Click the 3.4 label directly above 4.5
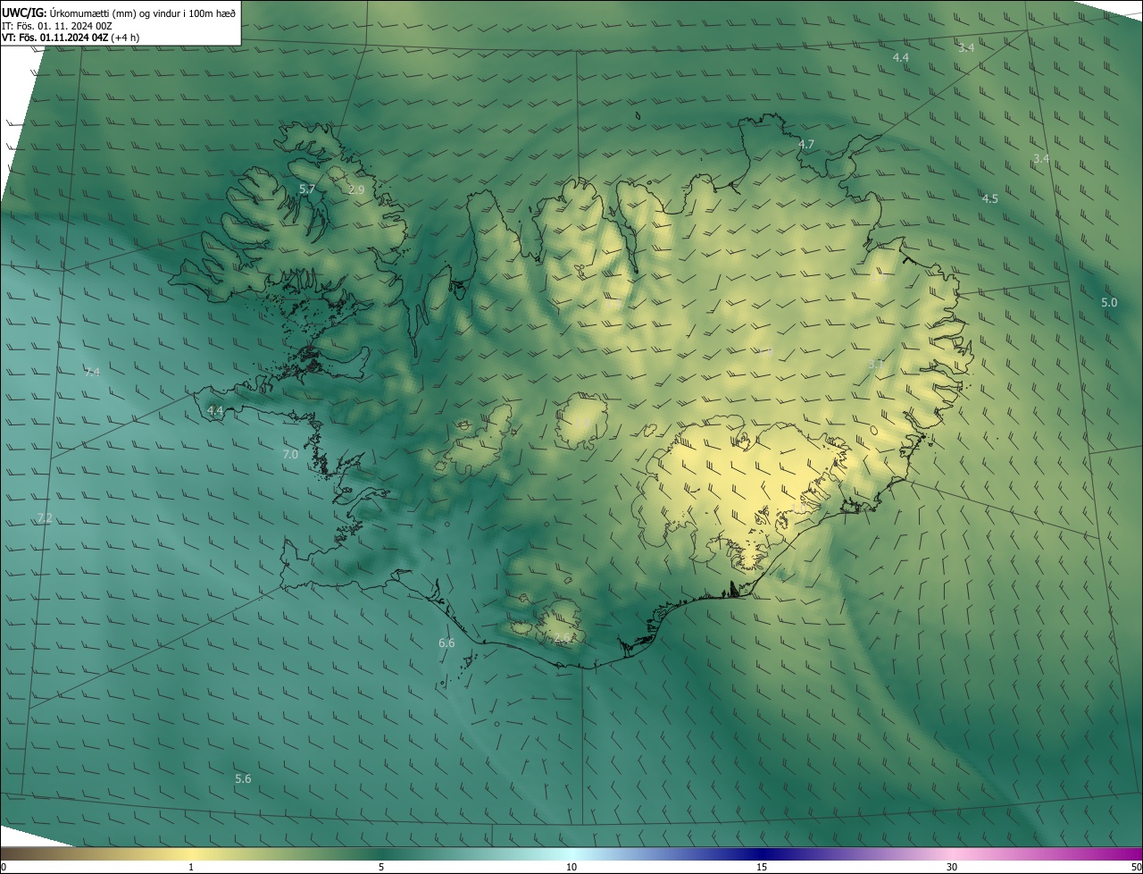Viewport: 1143px width, 874px height. [x=1041, y=158]
